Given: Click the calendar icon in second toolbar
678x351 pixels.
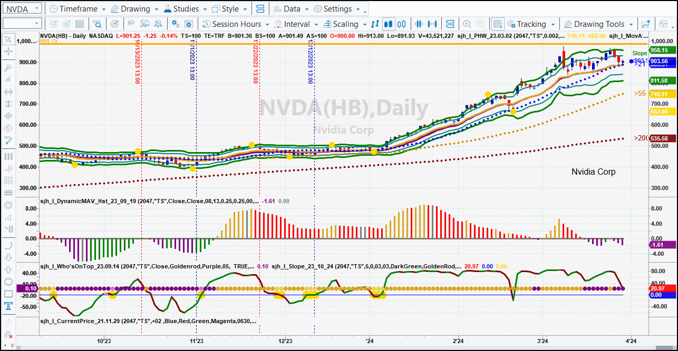Looking at the screenshot, I should pos(80,24).
